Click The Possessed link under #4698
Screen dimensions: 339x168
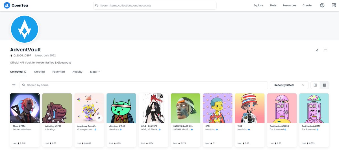click(277, 129)
